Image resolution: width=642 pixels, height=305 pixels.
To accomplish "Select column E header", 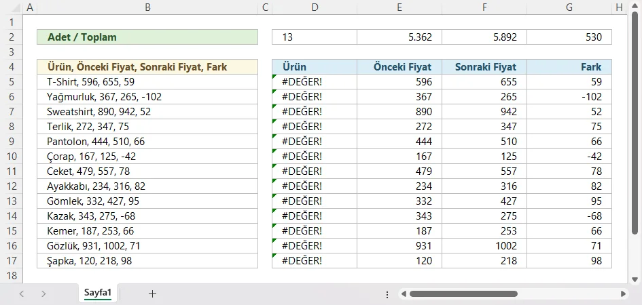I will tap(399, 7).
